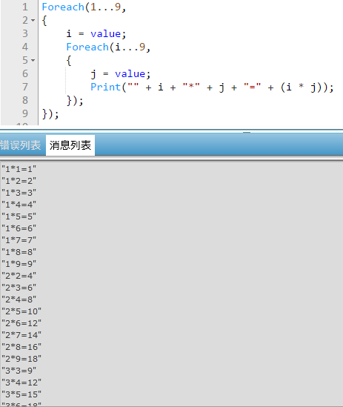Select output row "1*9=9"
The width and height of the screenshot is (343, 407).
pyautogui.click(x=19, y=264)
